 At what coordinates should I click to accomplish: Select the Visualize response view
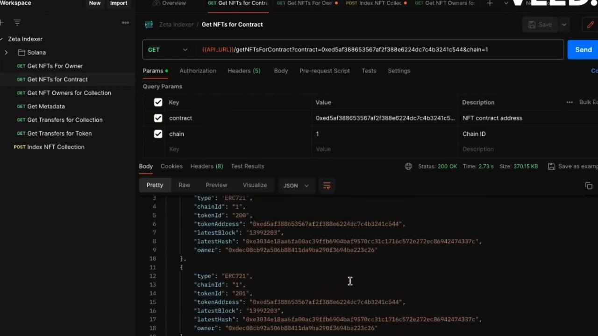tap(255, 185)
